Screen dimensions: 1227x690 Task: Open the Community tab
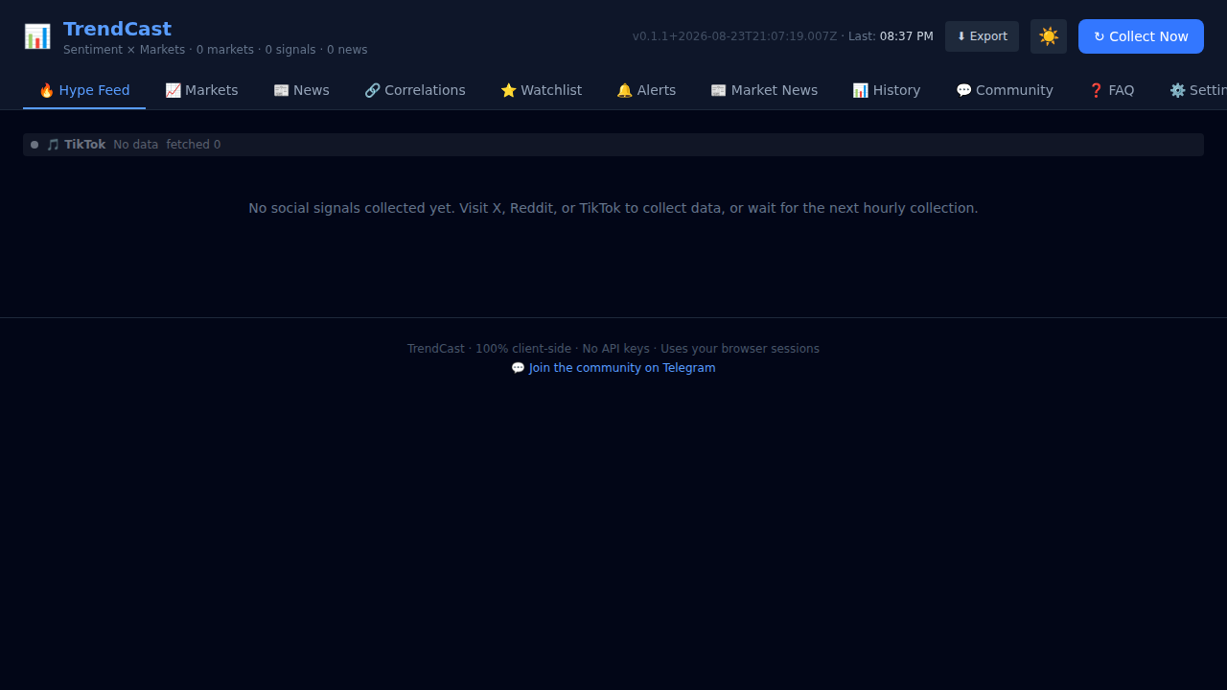pyautogui.click(x=1005, y=90)
